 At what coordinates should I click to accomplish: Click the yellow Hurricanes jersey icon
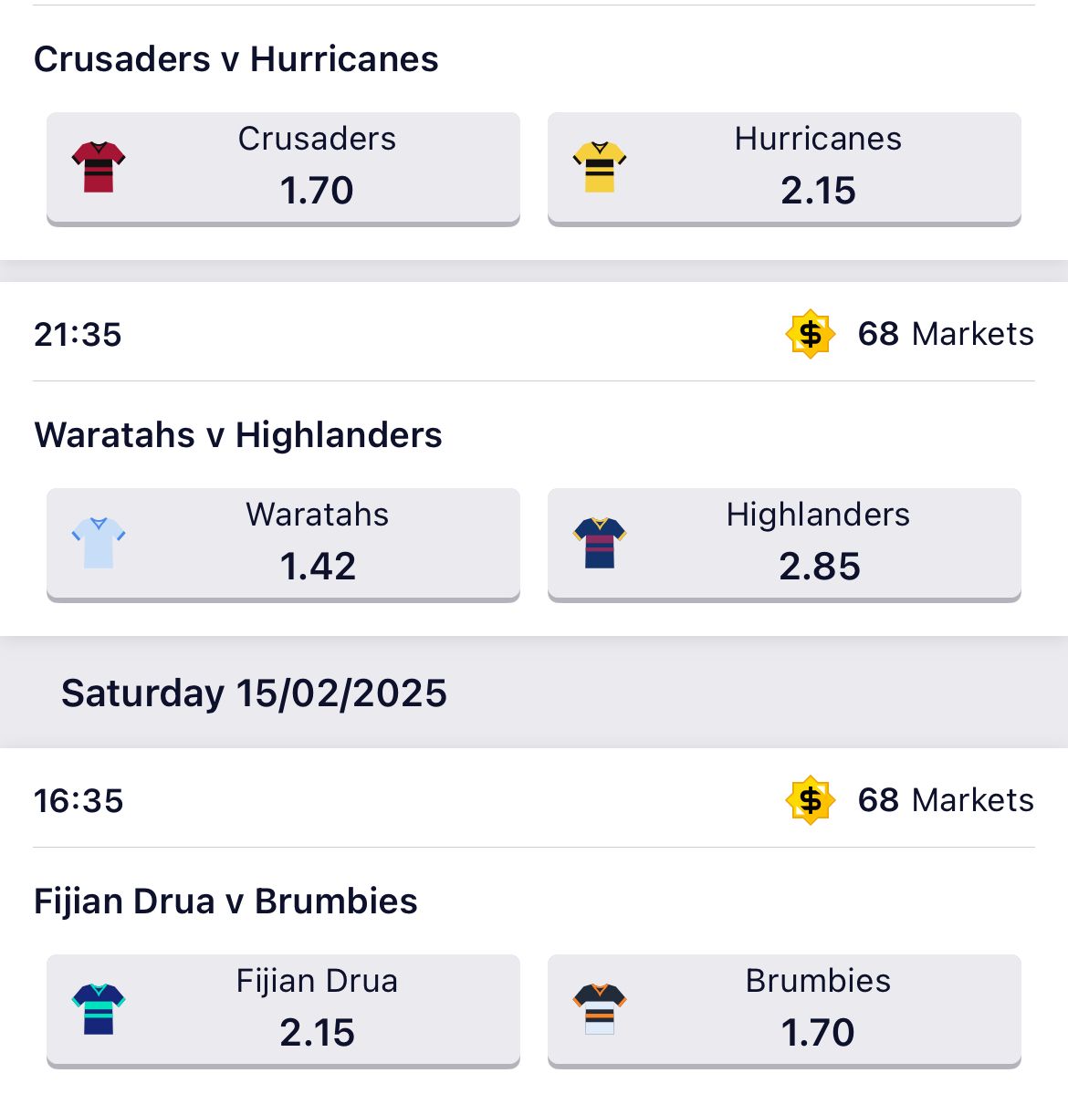600,167
